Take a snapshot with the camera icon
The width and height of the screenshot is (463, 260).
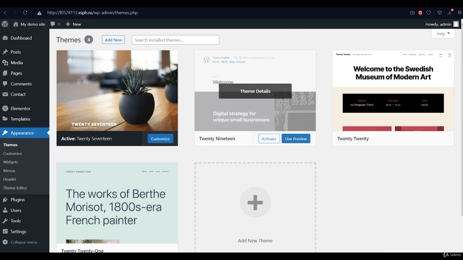(x=412, y=13)
